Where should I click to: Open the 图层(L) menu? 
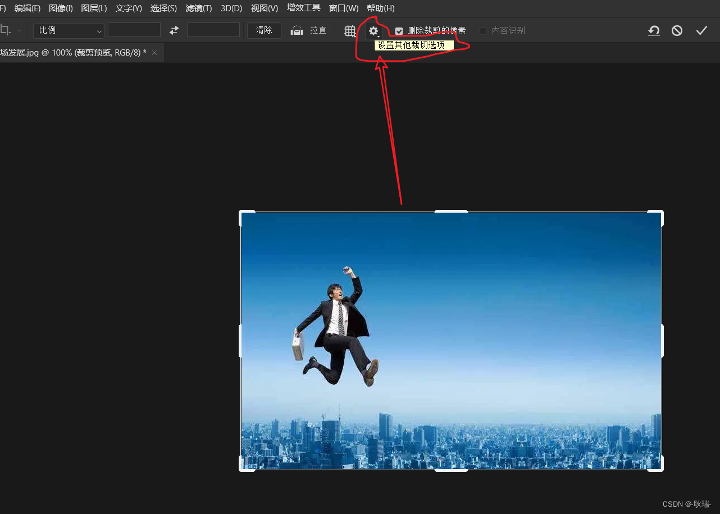point(94,8)
